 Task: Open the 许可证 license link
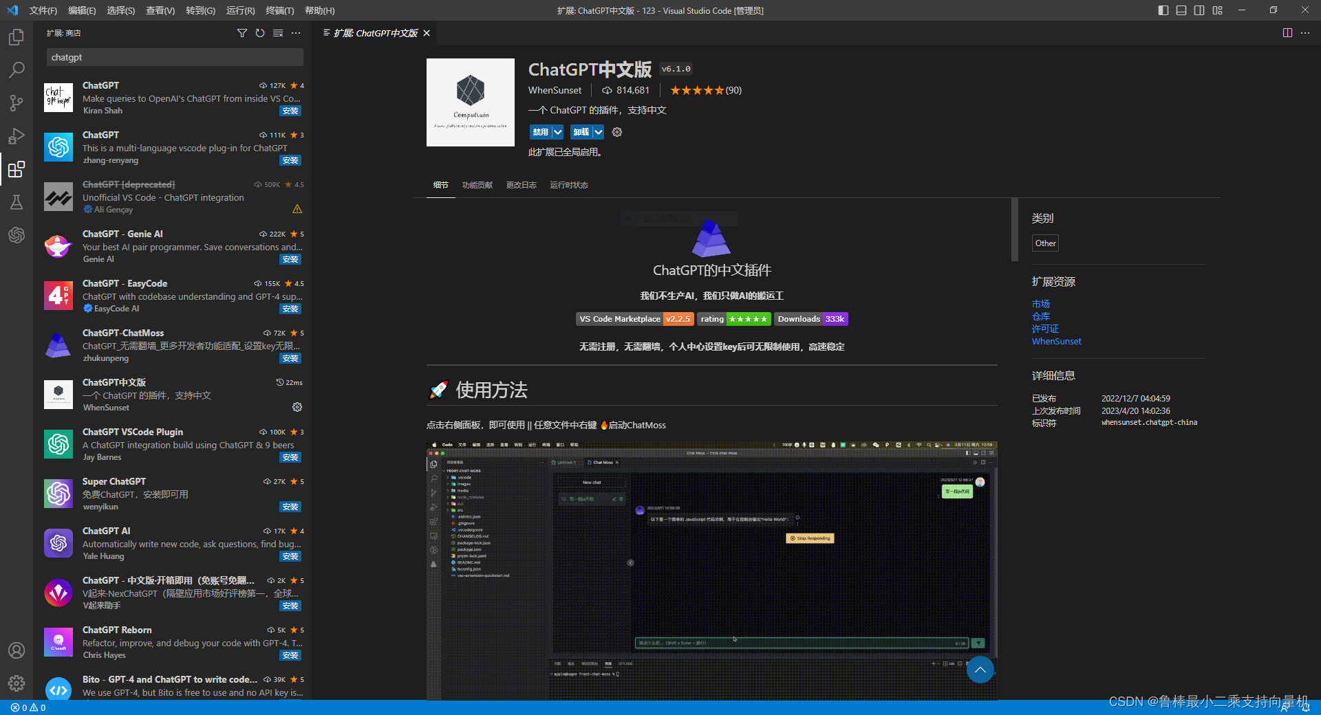pyautogui.click(x=1045, y=329)
